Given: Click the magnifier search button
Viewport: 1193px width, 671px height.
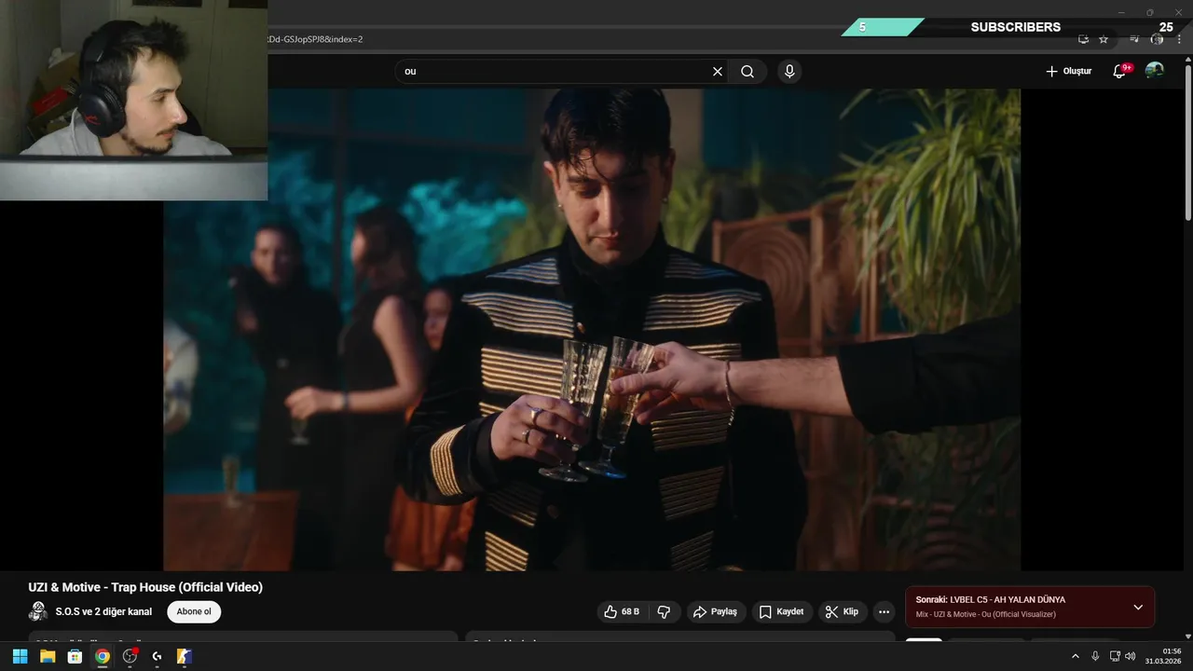Looking at the screenshot, I should 747,72.
